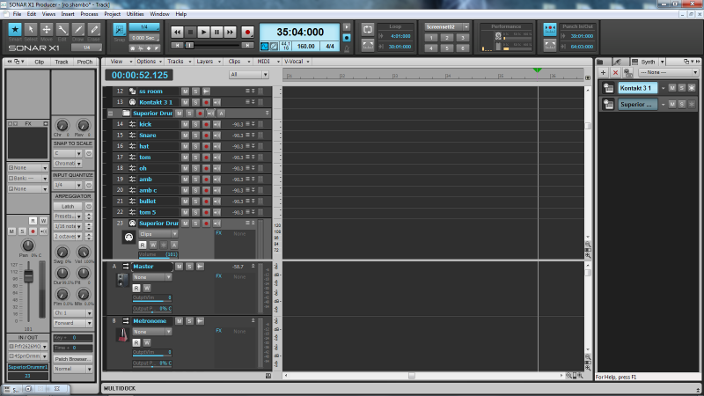704x396 pixels.
Task: Click the horizontal scrollbar thumb
Action: click(412, 376)
